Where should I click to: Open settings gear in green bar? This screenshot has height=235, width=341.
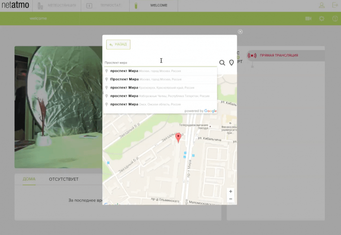(322, 18)
